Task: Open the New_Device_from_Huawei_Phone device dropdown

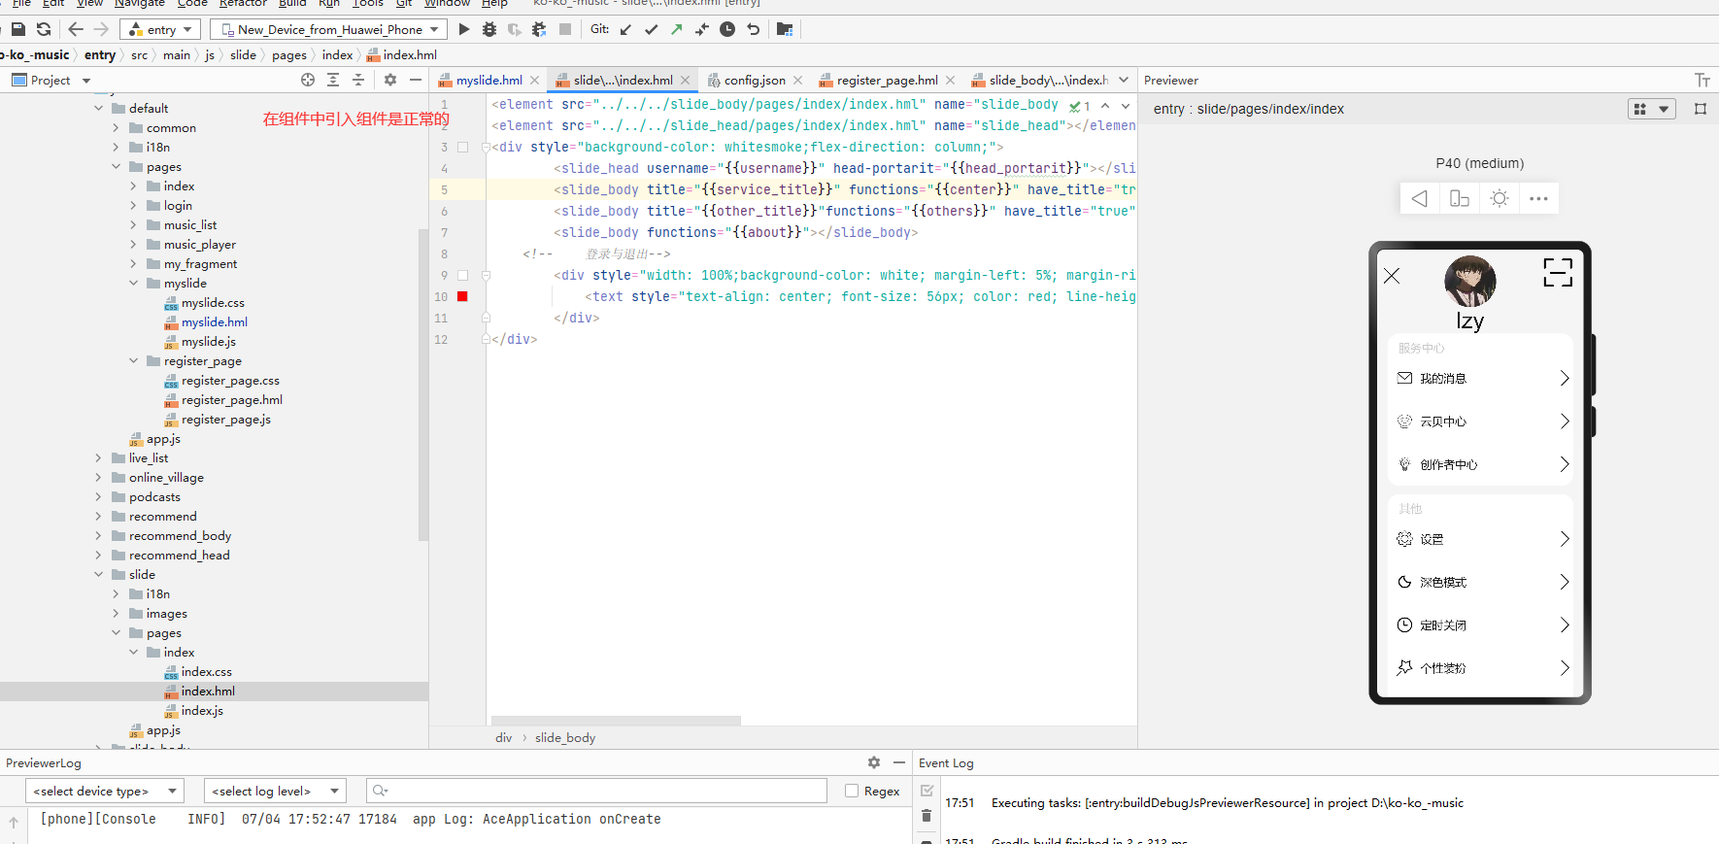Action: (328, 29)
